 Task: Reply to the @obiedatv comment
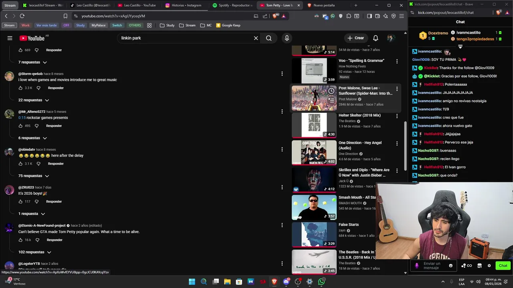pos(56,164)
